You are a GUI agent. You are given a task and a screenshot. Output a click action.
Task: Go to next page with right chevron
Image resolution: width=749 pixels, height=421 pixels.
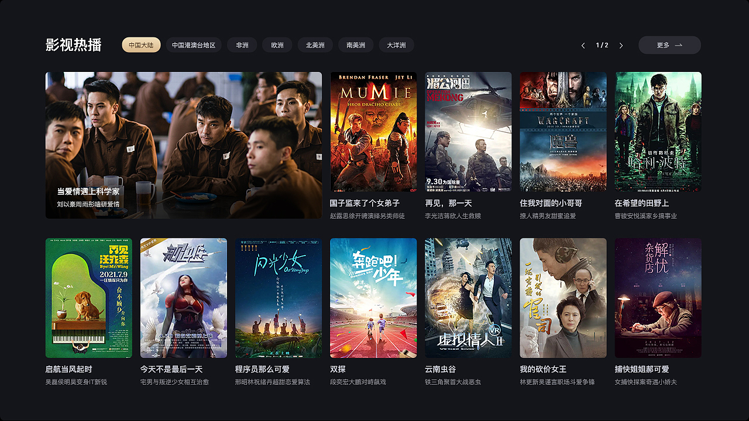click(x=621, y=46)
